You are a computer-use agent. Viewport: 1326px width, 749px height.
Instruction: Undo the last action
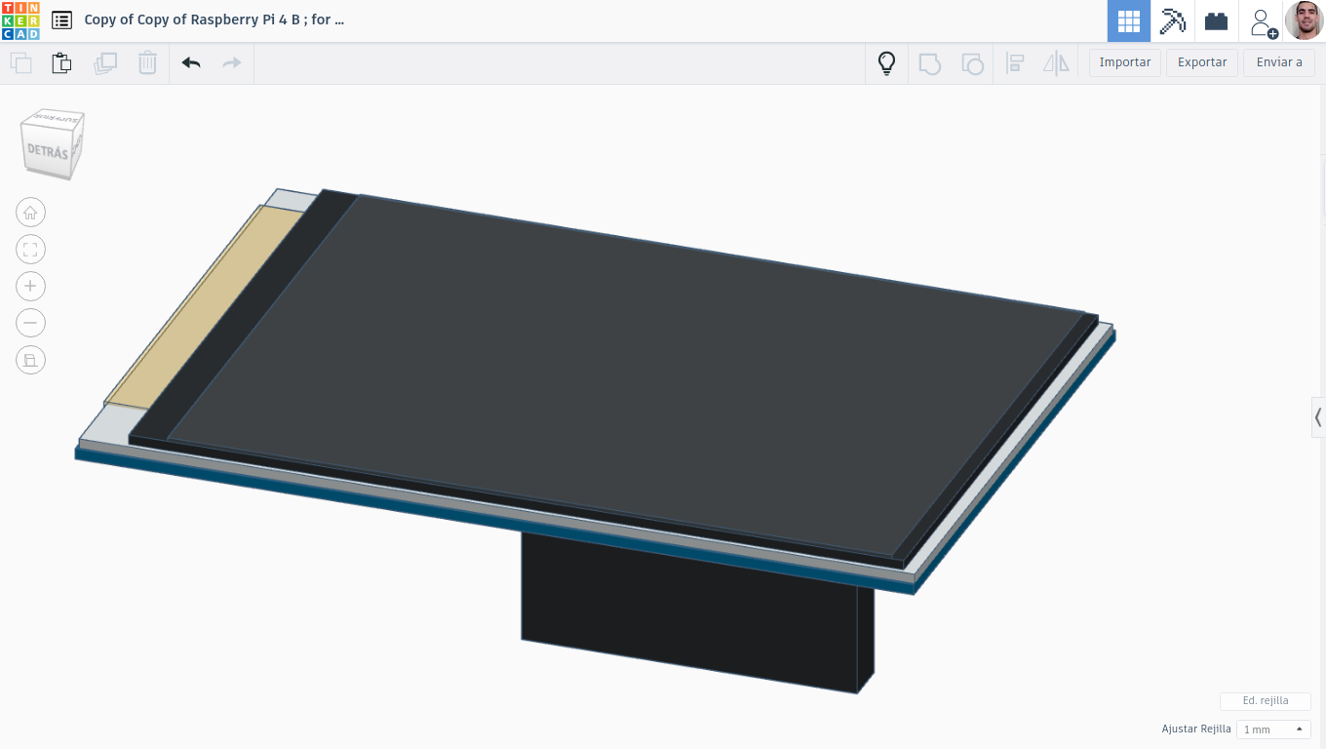(191, 63)
